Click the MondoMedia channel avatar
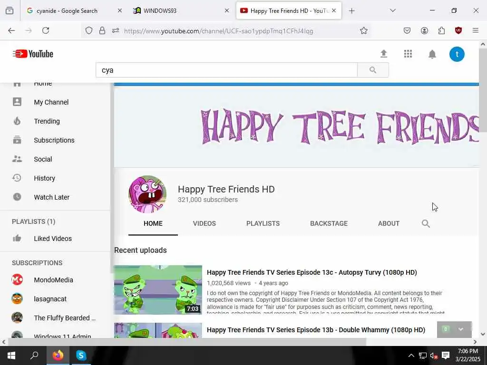487x365 pixels. (x=17, y=279)
